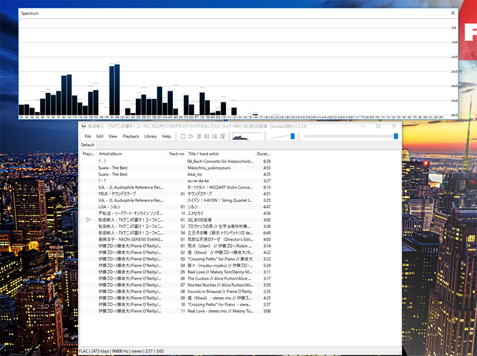Open the Help menu
This screenshot has height=356, width=477.
pos(166,136)
